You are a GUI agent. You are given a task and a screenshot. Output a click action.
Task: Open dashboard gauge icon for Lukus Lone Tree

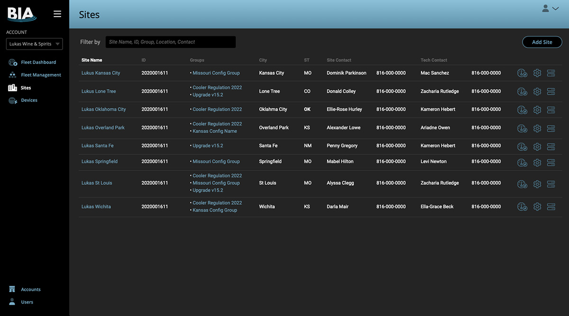click(522, 91)
